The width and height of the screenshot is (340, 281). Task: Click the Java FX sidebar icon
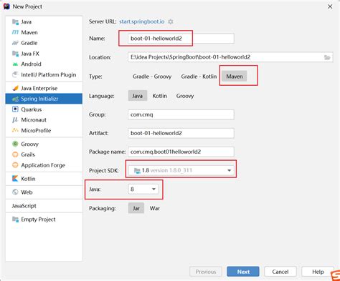(15, 54)
